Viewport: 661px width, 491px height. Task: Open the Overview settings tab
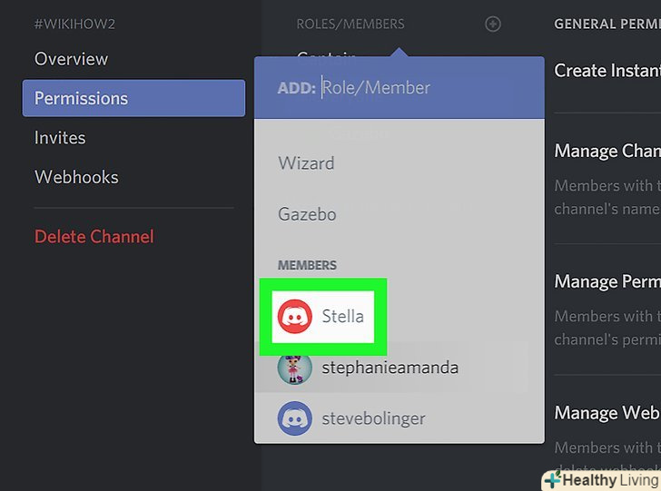(71, 59)
